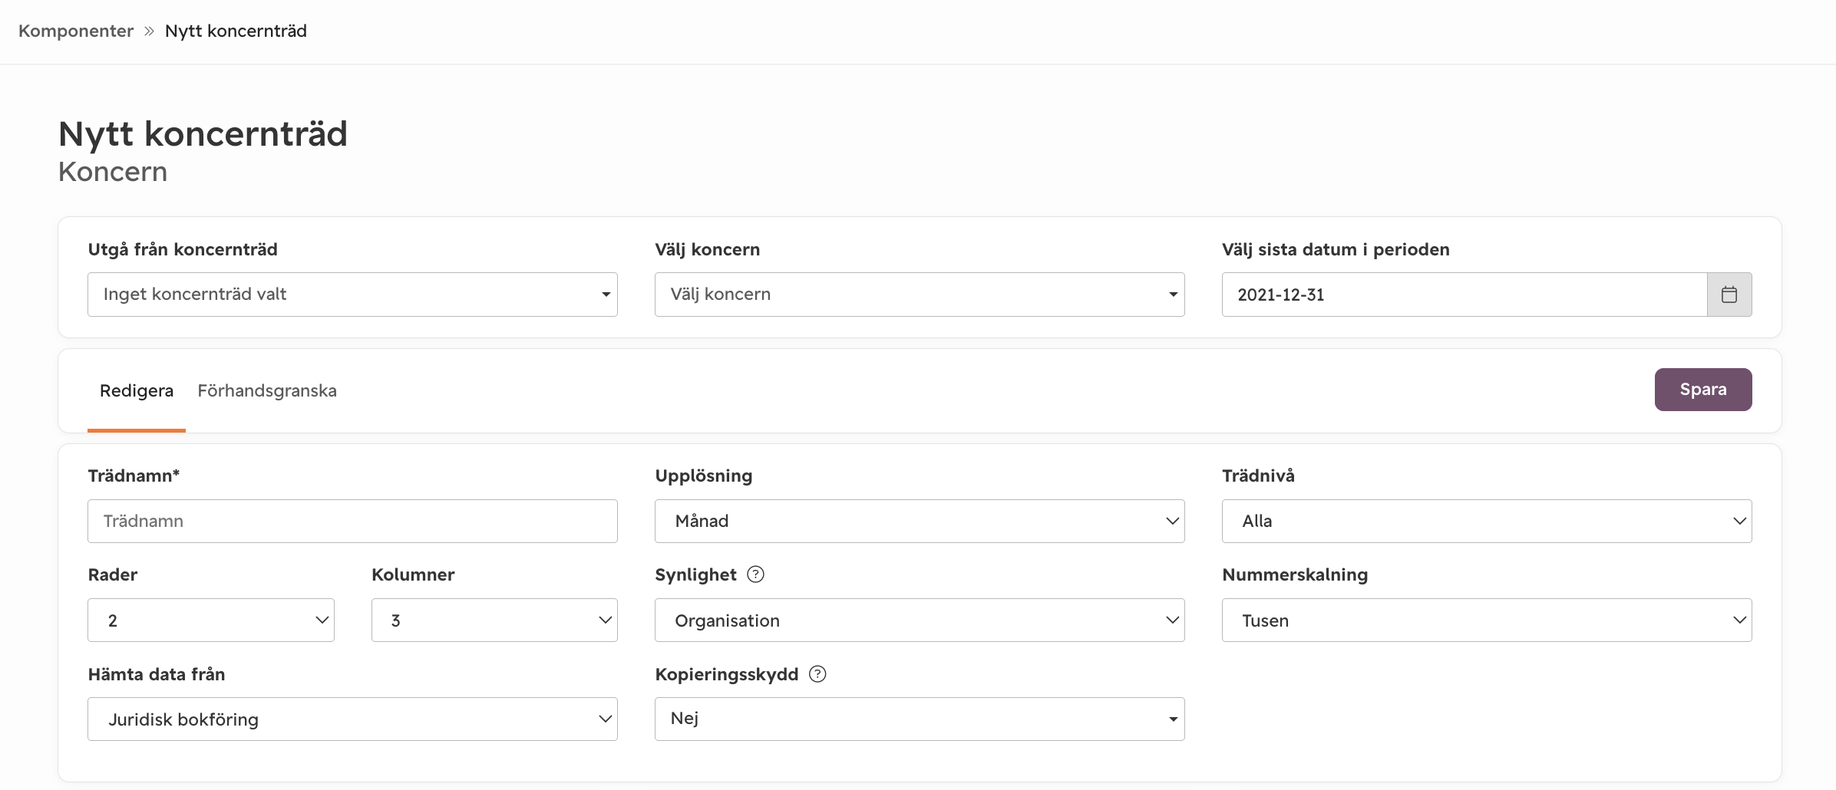The image size is (1836, 790).
Task: Click the 2021-12-31 date field
Action: (1465, 295)
